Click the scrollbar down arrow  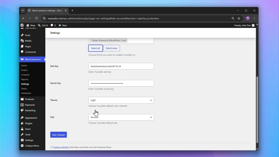pyautogui.click(x=257, y=149)
